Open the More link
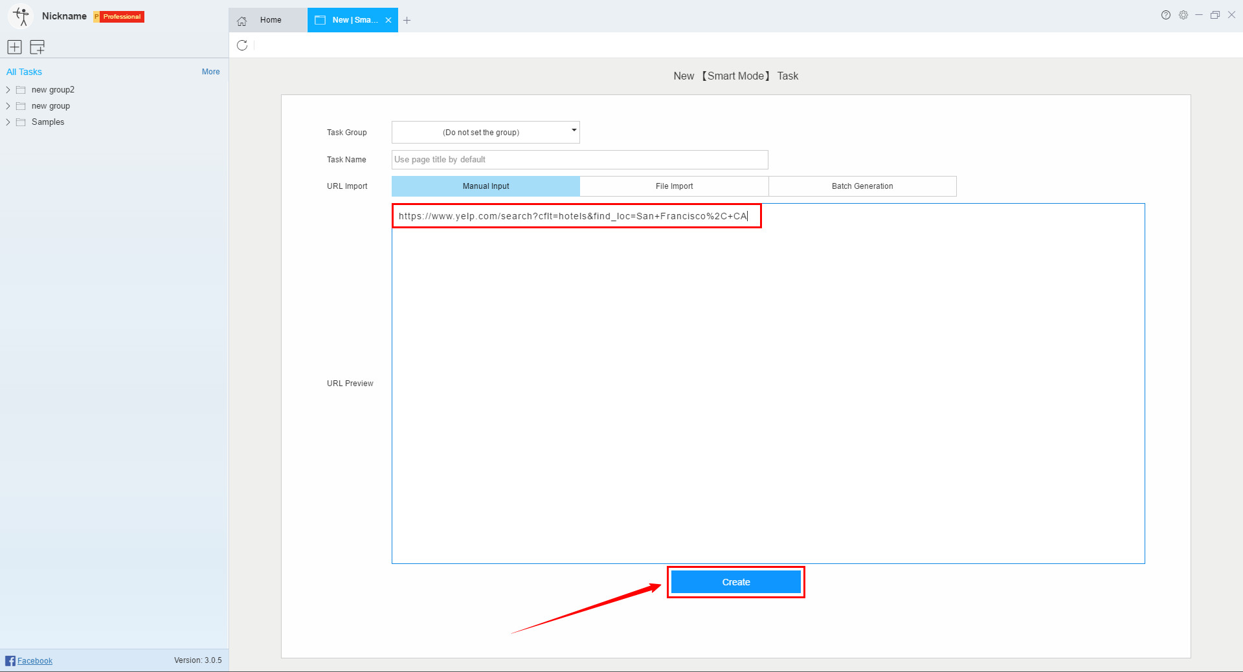 [210, 72]
